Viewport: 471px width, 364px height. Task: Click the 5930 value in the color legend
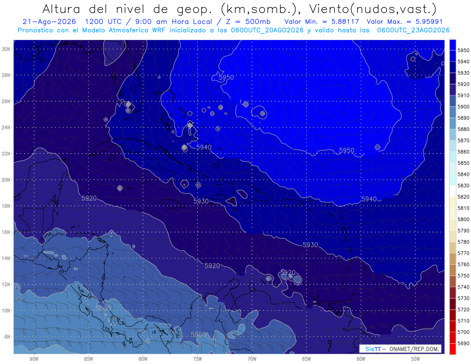click(463, 73)
